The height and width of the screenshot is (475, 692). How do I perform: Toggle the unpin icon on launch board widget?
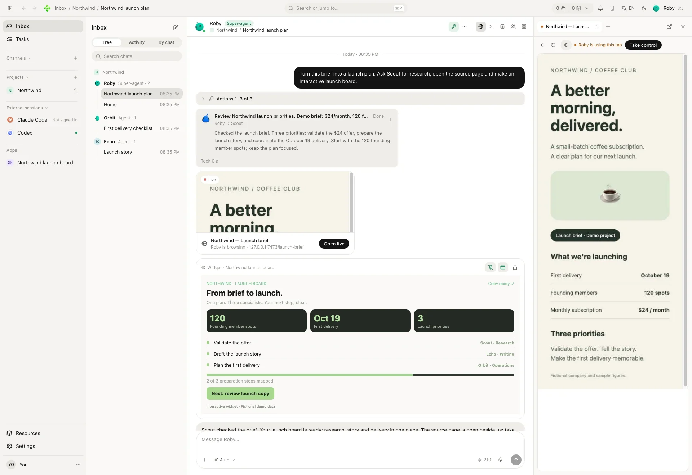491,267
